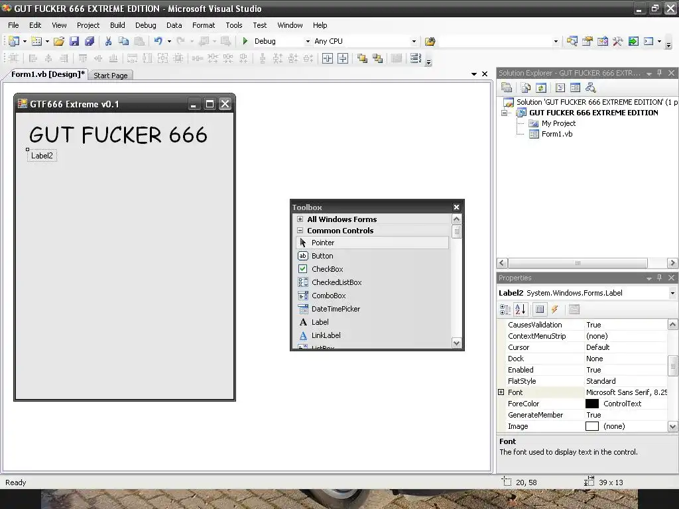Toggle auto-hide pin on Properties panel

point(660,278)
